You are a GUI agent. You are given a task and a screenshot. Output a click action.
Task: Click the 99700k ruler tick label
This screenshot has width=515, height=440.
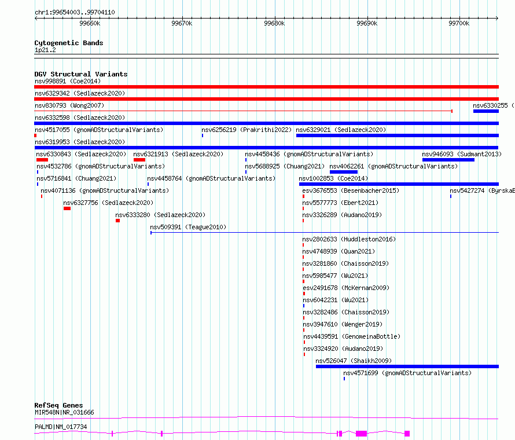[x=459, y=23]
